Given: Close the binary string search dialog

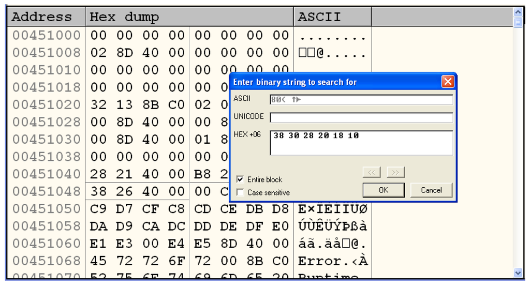Looking at the screenshot, I should coord(447,82).
